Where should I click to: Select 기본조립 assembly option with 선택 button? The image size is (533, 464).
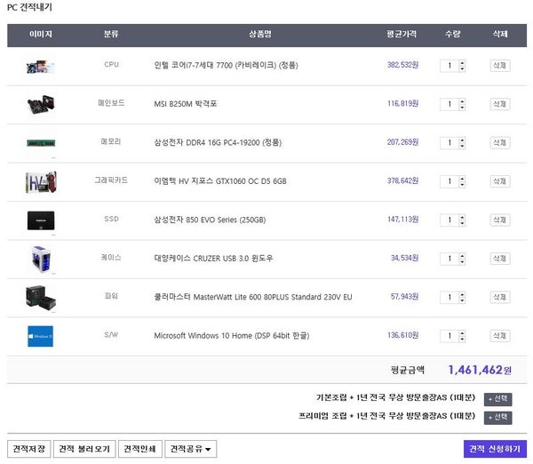click(497, 399)
